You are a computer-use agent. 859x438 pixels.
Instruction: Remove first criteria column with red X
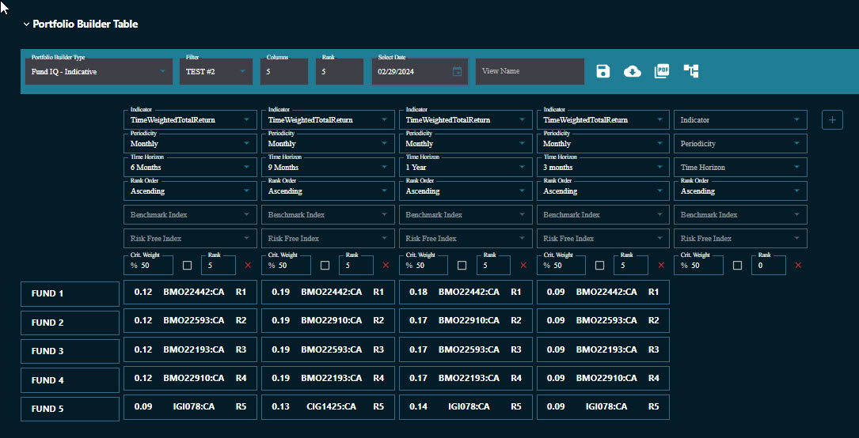249,266
